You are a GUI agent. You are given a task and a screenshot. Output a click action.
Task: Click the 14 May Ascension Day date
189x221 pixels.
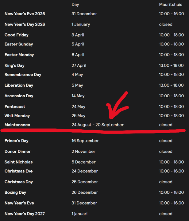point(78,96)
